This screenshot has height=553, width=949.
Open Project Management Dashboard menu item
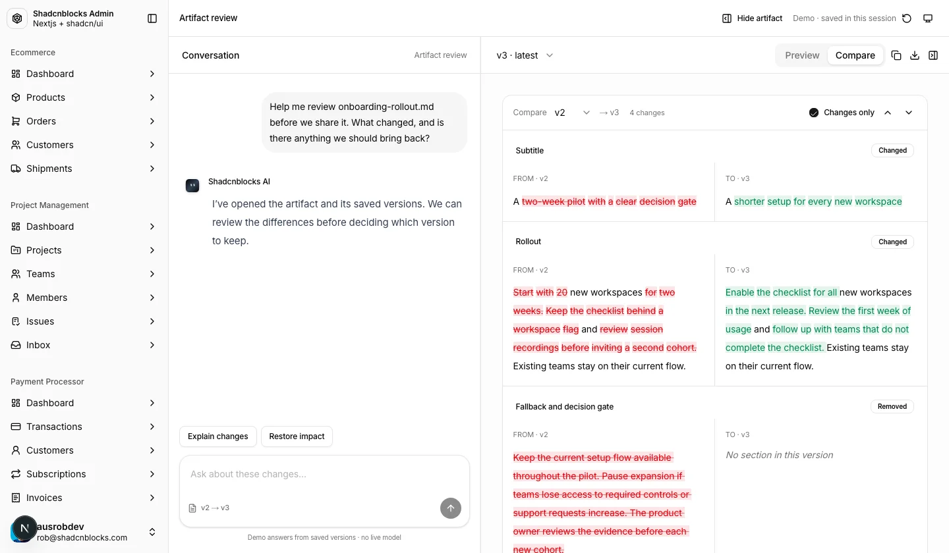point(84,226)
